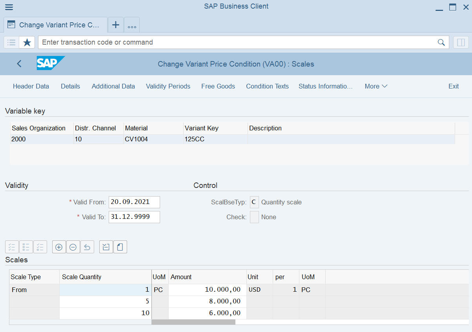Open a new tab with the plus icon

point(116,25)
